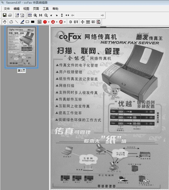Viewport: 169px width, 190px height.
Task: Click the Save floppy disk icon
Action: click(5, 15)
